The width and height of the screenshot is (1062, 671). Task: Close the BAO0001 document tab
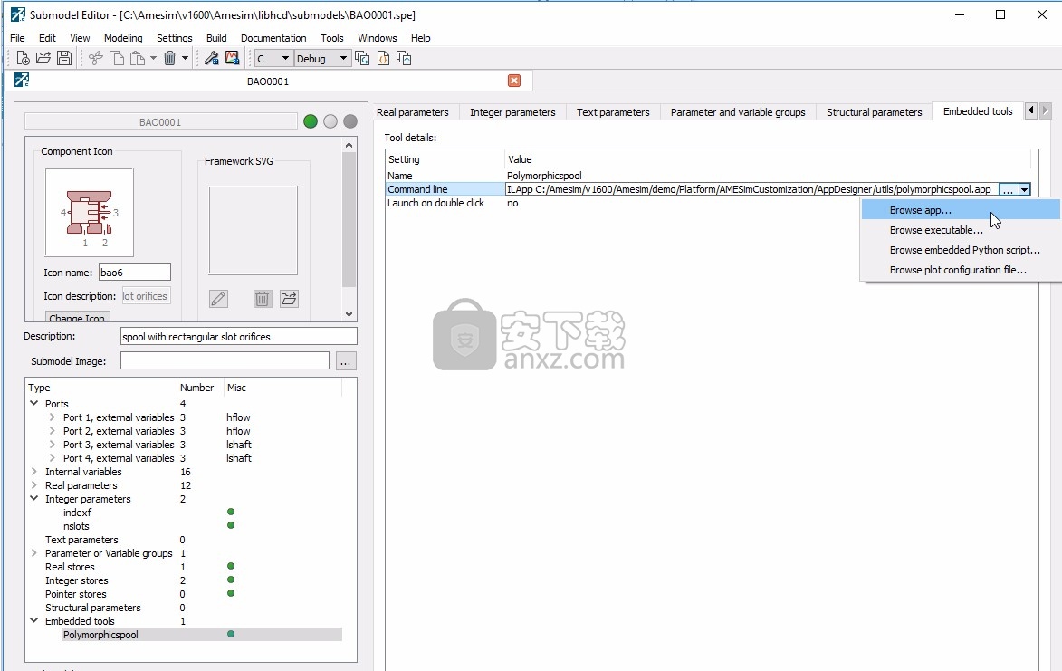(514, 81)
